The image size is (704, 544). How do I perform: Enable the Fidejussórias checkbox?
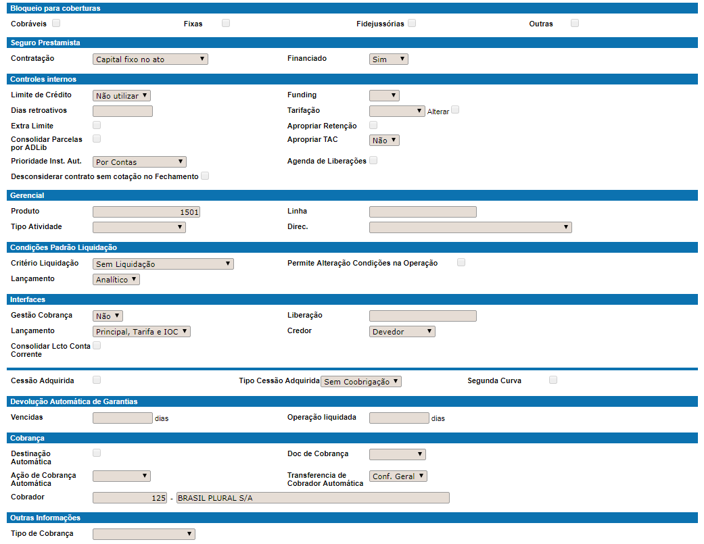(412, 23)
